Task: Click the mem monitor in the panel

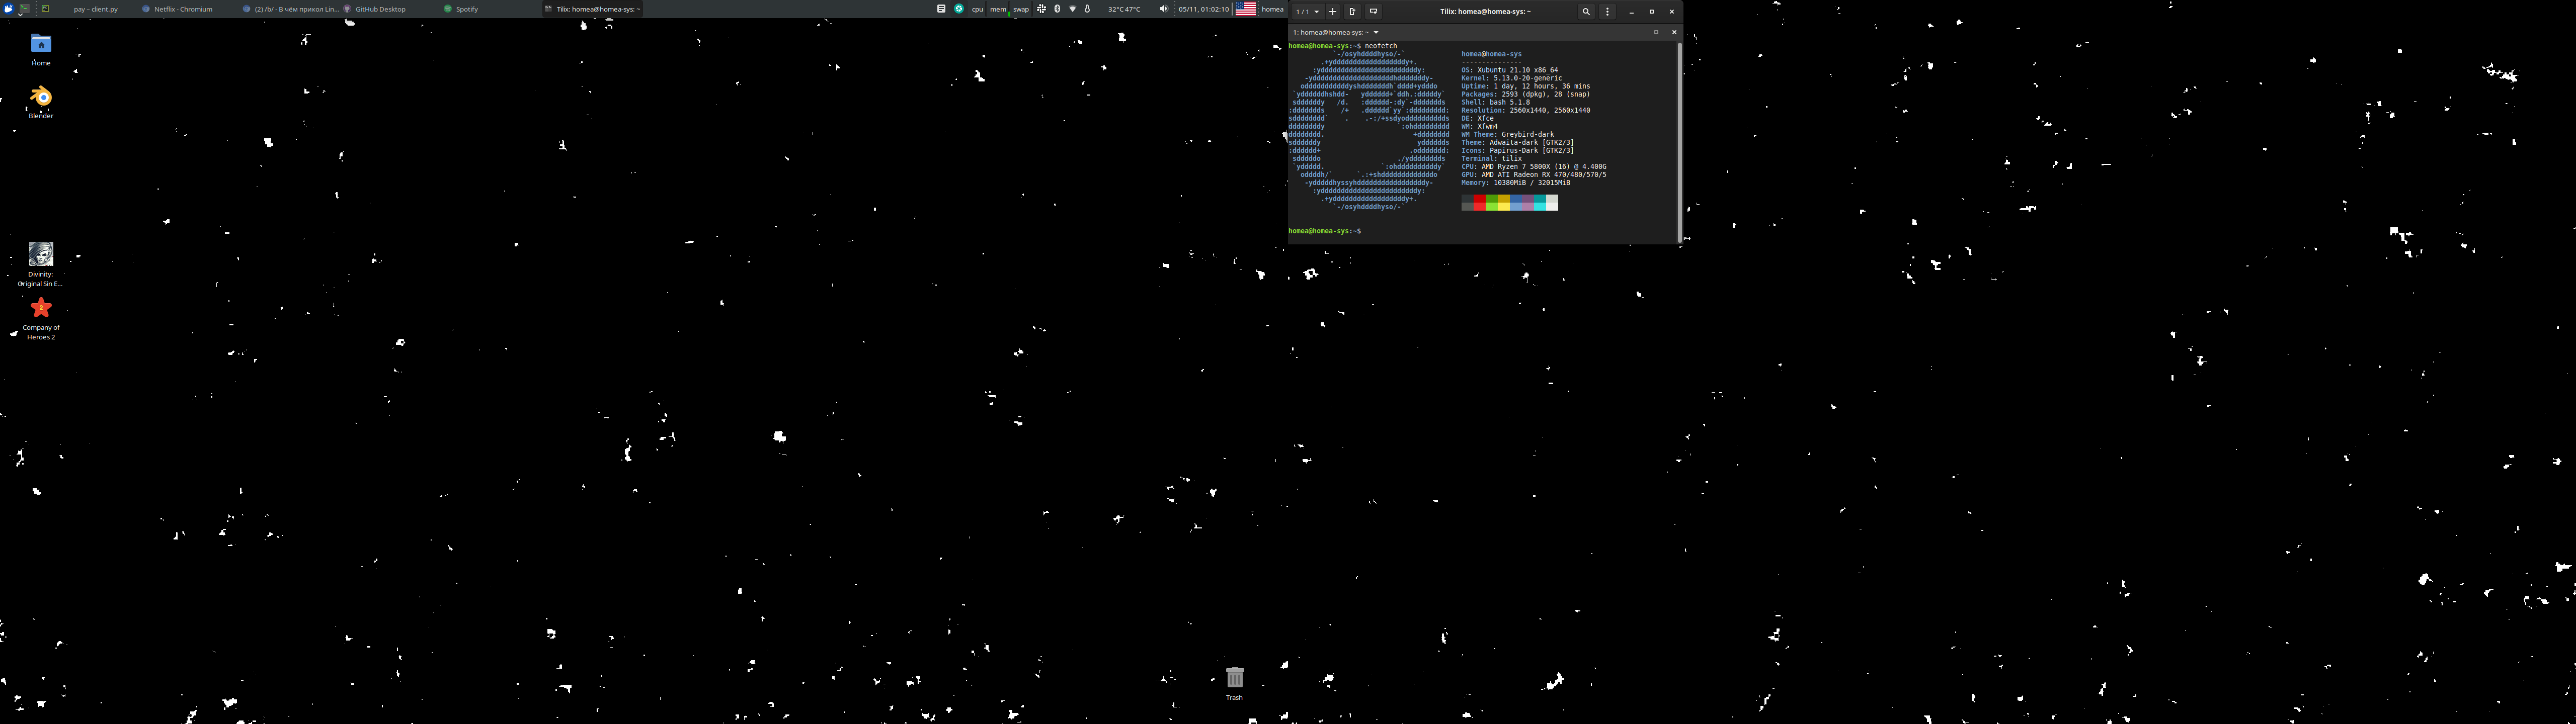Action: pos(998,9)
